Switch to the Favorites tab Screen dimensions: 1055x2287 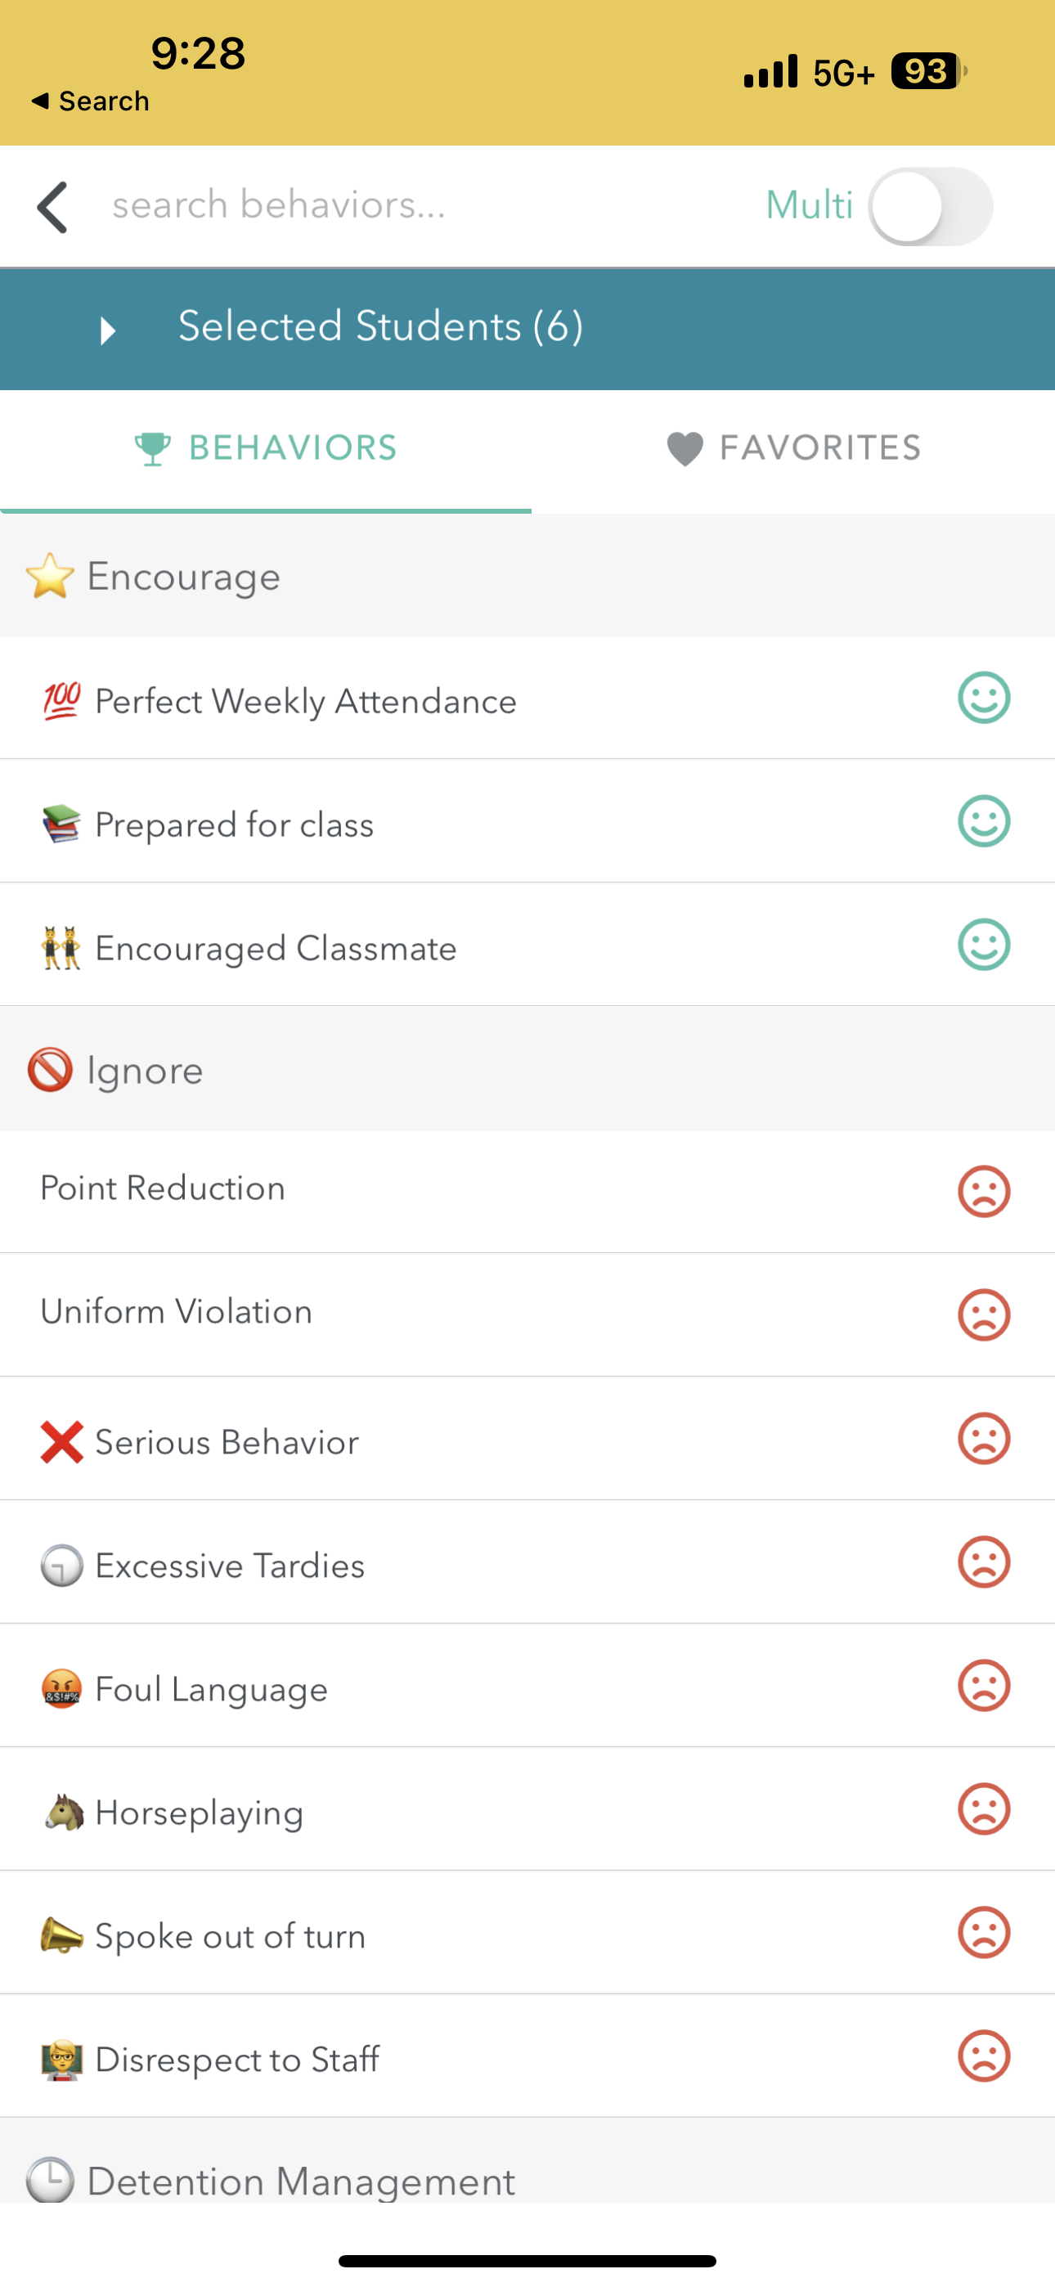coord(794,448)
